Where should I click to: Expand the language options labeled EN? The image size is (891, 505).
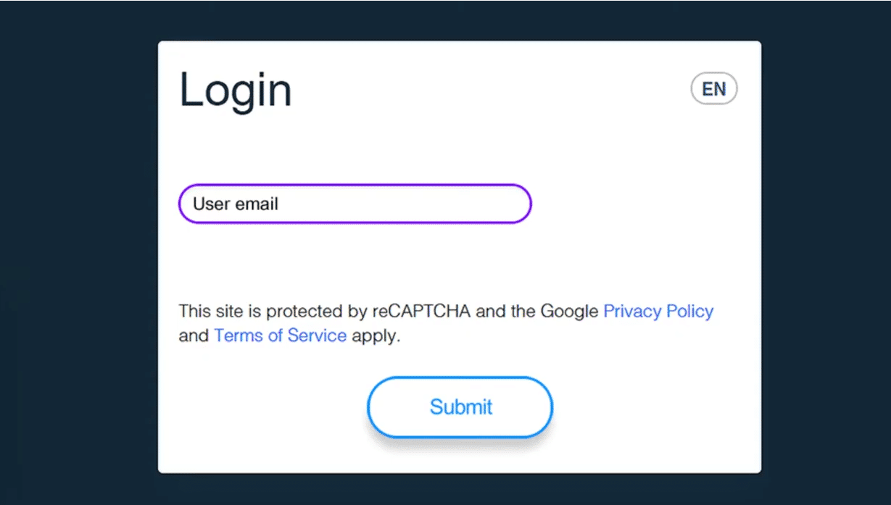click(x=714, y=89)
